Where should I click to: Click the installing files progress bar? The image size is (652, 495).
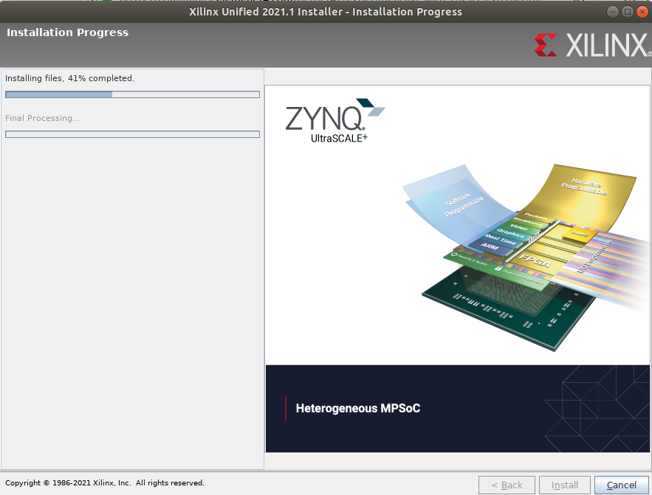[x=133, y=94]
